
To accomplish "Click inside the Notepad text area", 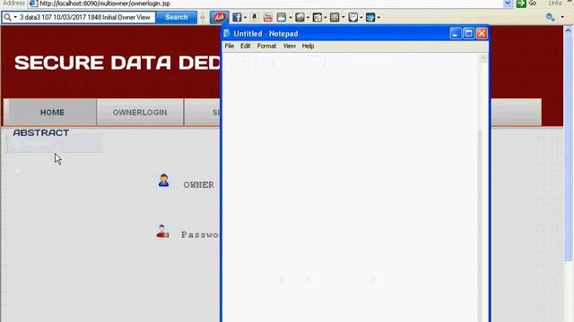I will (x=350, y=186).
